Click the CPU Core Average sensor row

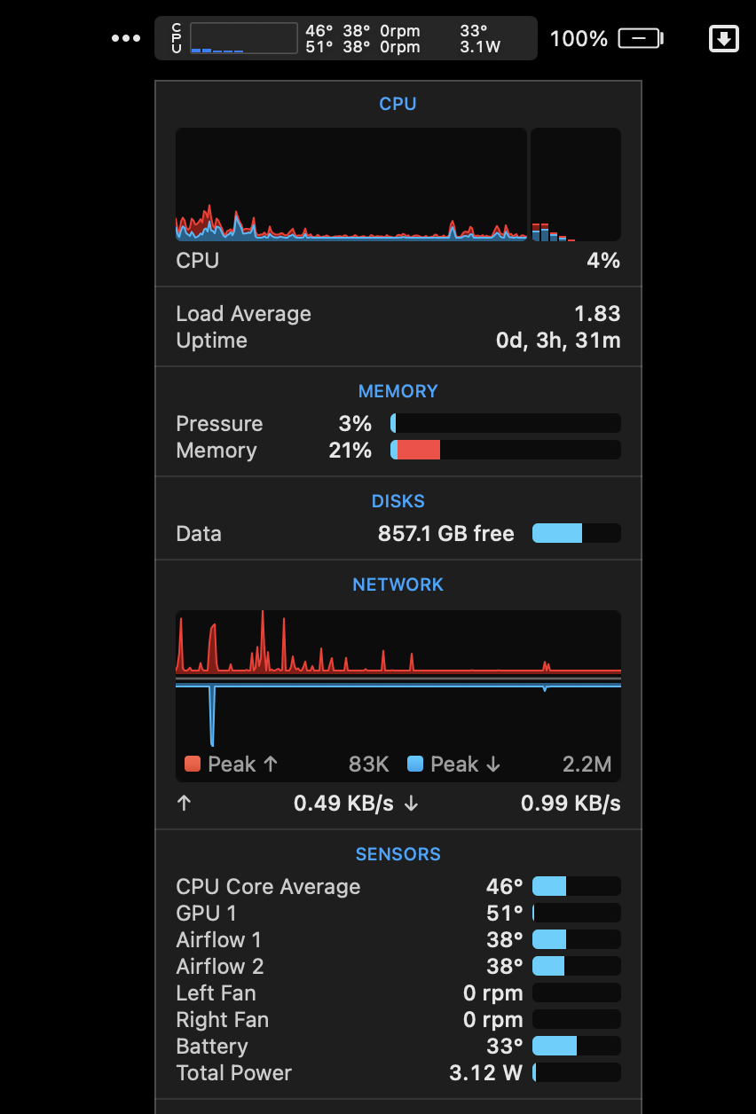[x=398, y=887]
